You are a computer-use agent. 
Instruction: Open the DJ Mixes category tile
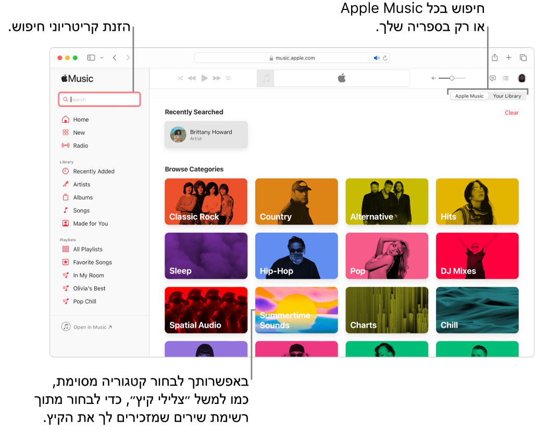click(x=477, y=255)
